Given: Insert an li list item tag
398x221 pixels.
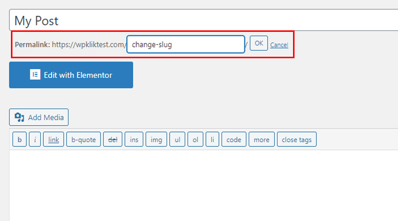Looking at the screenshot, I should point(212,139).
